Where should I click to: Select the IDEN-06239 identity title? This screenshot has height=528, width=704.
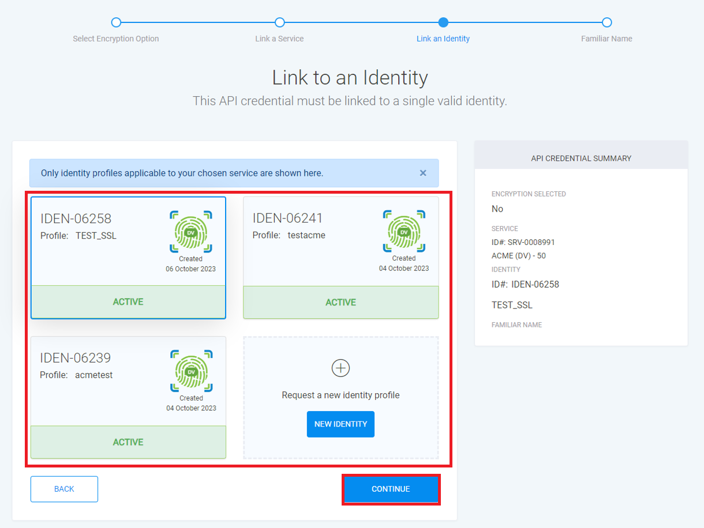coord(75,358)
